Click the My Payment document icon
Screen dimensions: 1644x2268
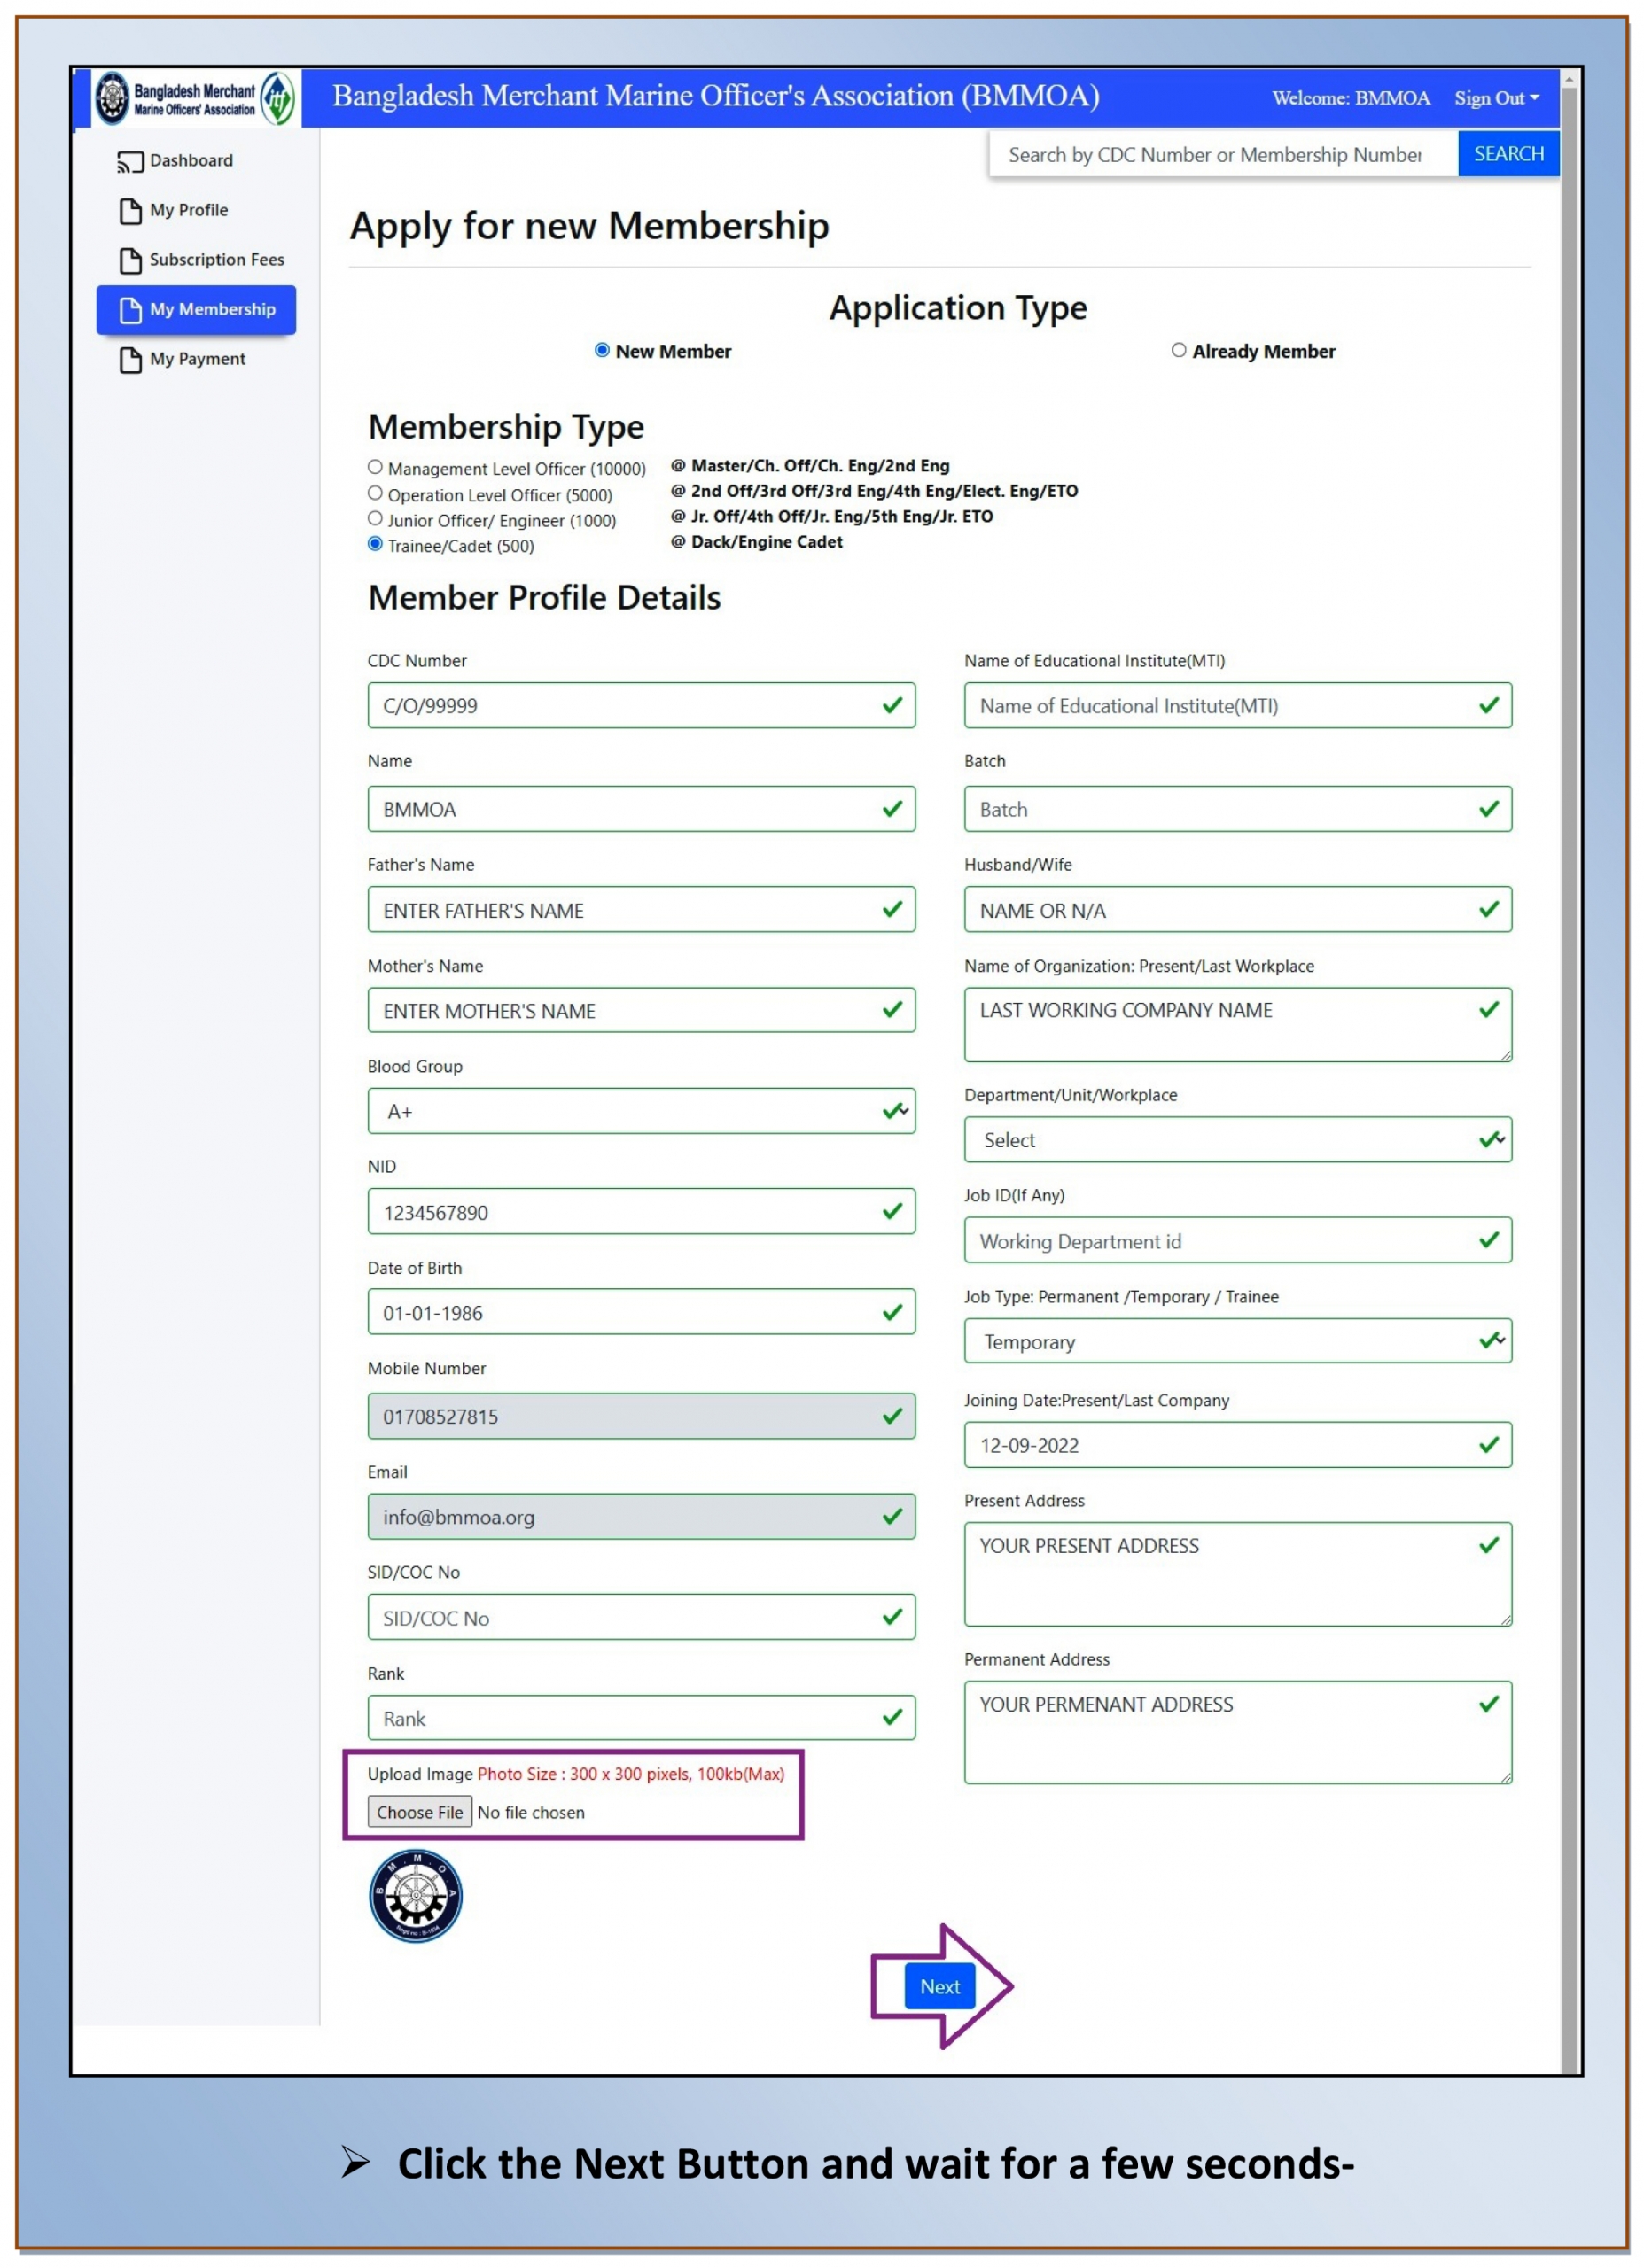pos(130,360)
